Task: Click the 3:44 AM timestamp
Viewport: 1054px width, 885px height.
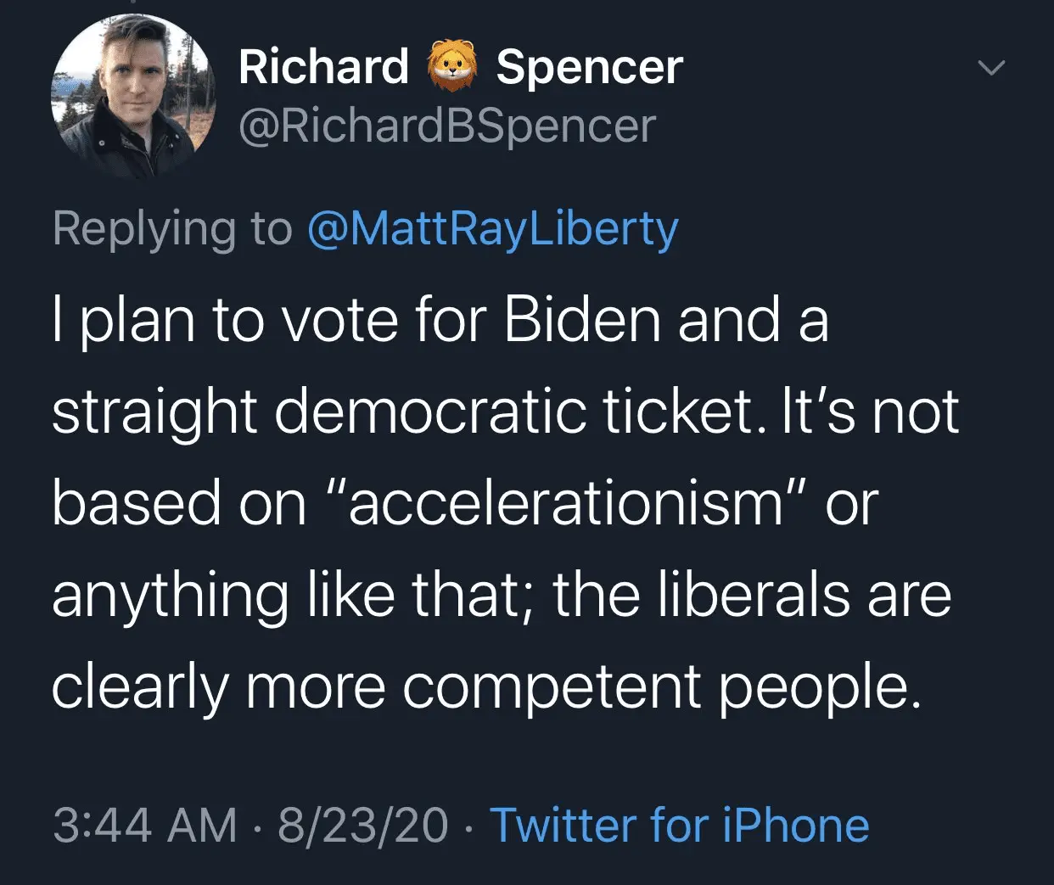Action: pyautogui.click(x=144, y=825)
